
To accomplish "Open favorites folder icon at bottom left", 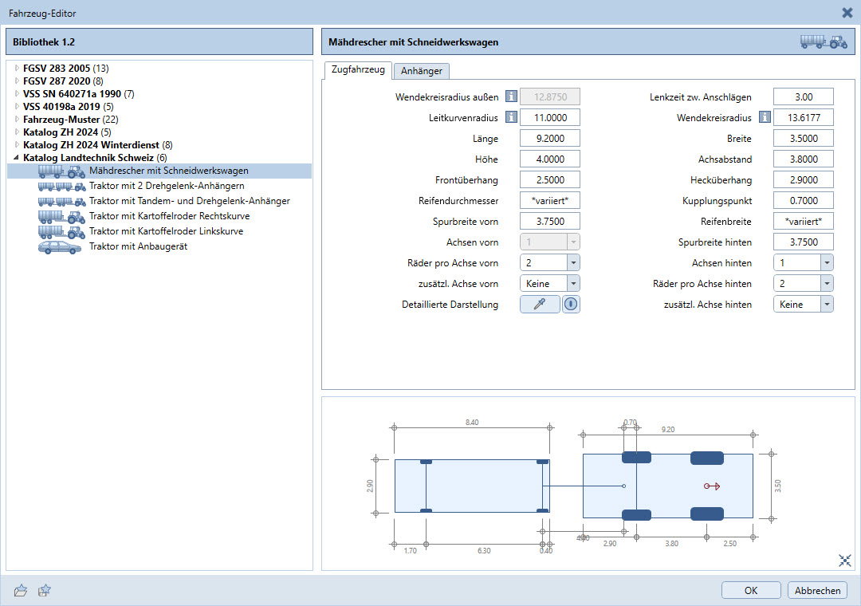I will pyautogui.click(x=21, y=590).
